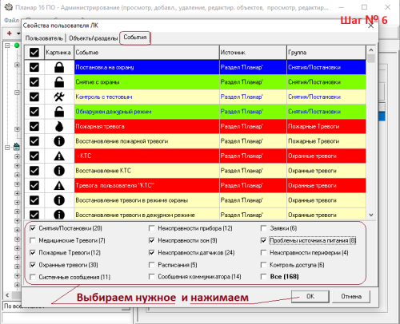Screen dimensions: 400x324
Task: Enable Медицинские Тревоги (7) checkbox
Action: [x=33, y=240]
